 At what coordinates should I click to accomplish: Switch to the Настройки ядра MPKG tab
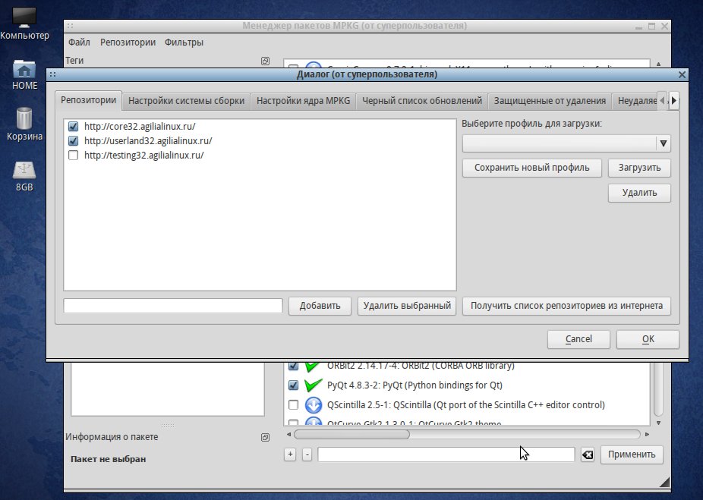pyautogui.click(x=303, y=101)
